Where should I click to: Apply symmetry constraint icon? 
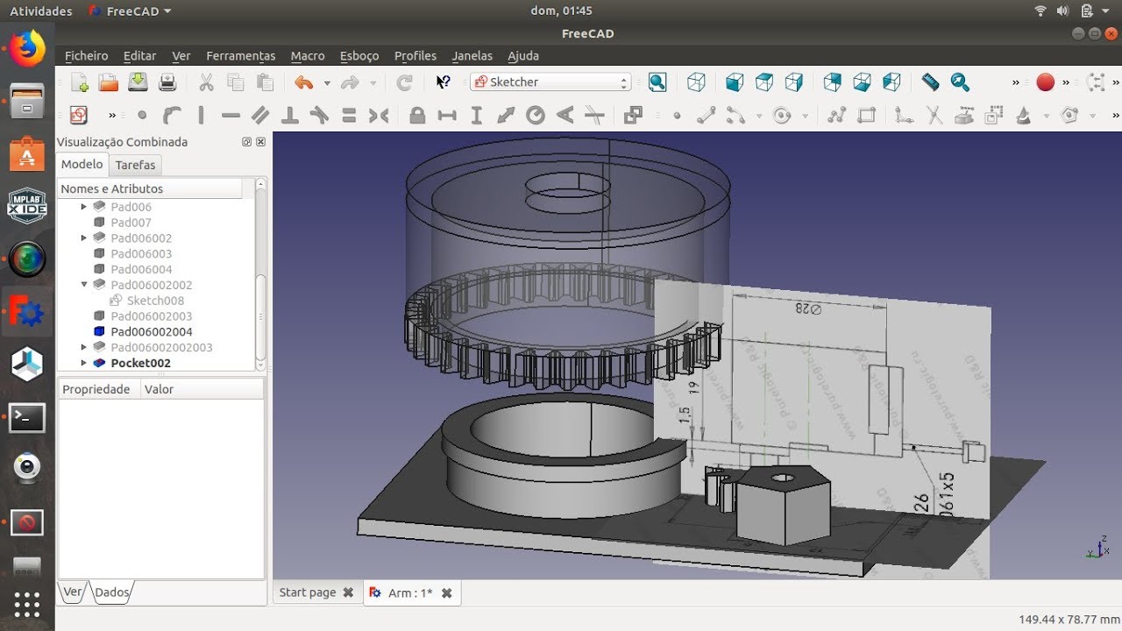(x=379, y=115)
